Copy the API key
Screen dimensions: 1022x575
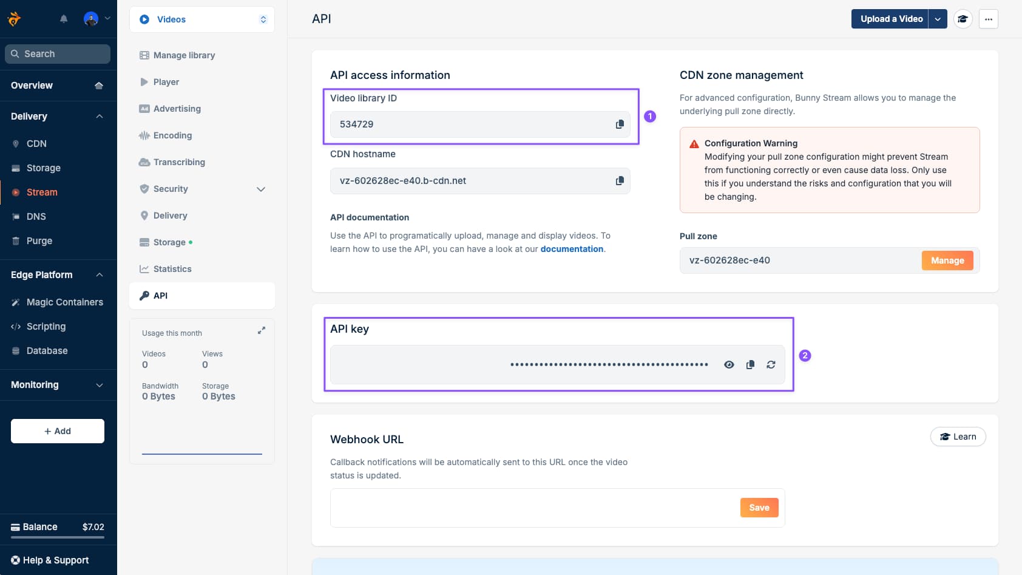tap(750, 364)
